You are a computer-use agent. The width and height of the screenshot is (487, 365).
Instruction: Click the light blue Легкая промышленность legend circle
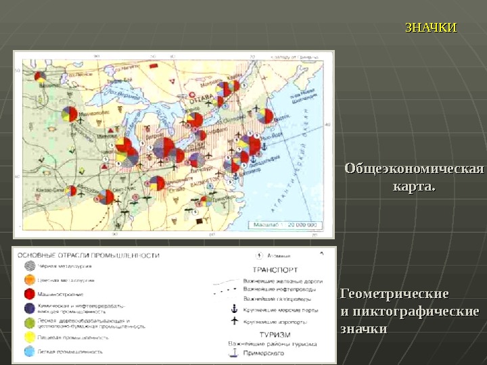point(30,351)
